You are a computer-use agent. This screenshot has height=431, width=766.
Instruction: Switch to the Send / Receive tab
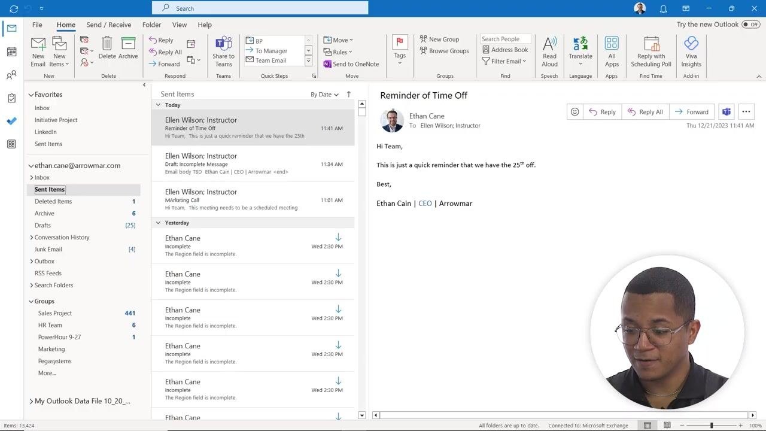coord(108,25)
